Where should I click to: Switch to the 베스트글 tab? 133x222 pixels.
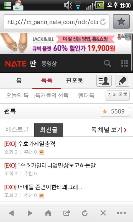17,130
